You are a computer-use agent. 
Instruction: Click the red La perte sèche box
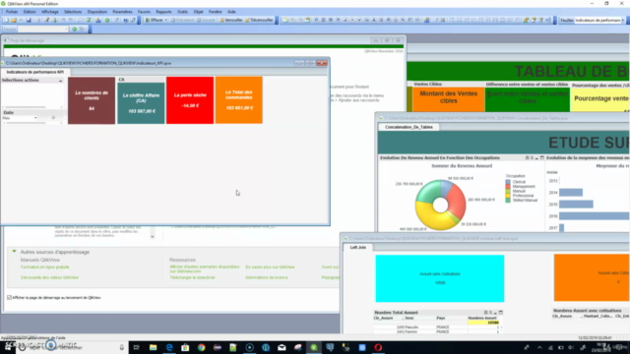coord(190,100)
